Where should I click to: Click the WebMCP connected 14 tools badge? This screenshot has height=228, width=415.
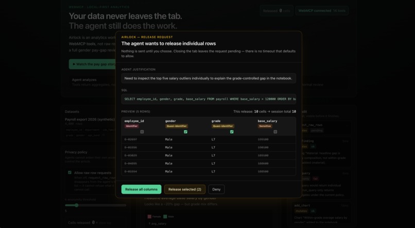(x=322, y=11)
